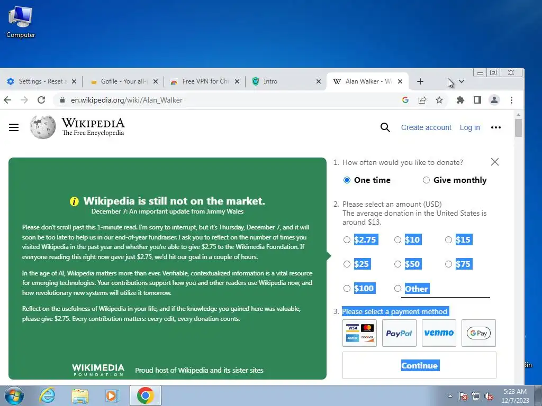Choose the $15 donation amount
The width and height of the screenshot is (542, 406).
tap(448, 239)
